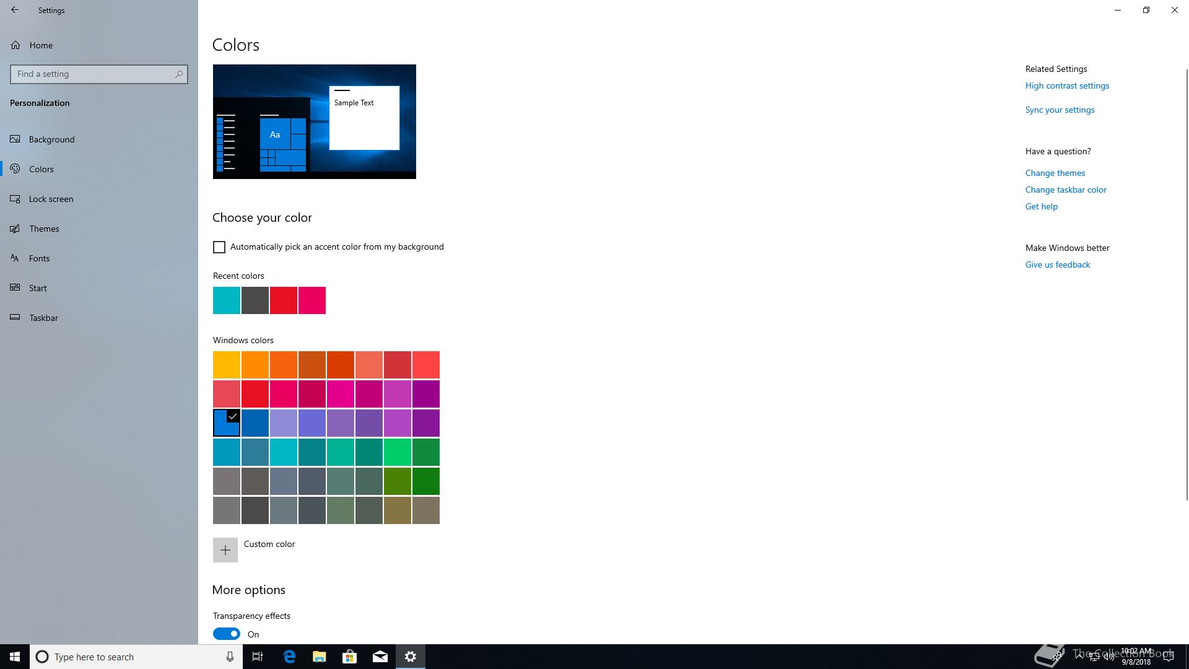Click the microphone icon in taskbar search
Image resolution: width=1189 pixels, height=669 pixels.
[230, 657]
